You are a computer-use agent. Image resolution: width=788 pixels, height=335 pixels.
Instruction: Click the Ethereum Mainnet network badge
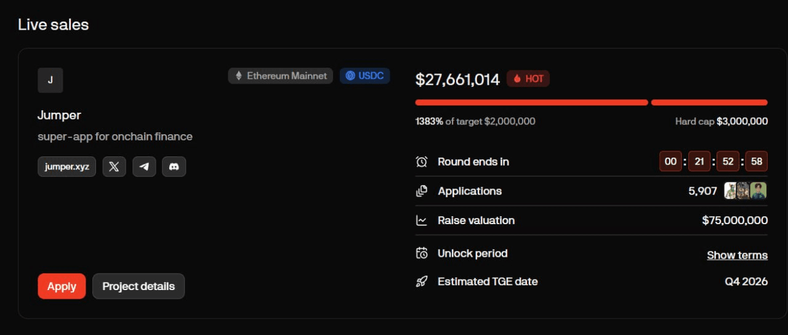click(x=281, y=76)
